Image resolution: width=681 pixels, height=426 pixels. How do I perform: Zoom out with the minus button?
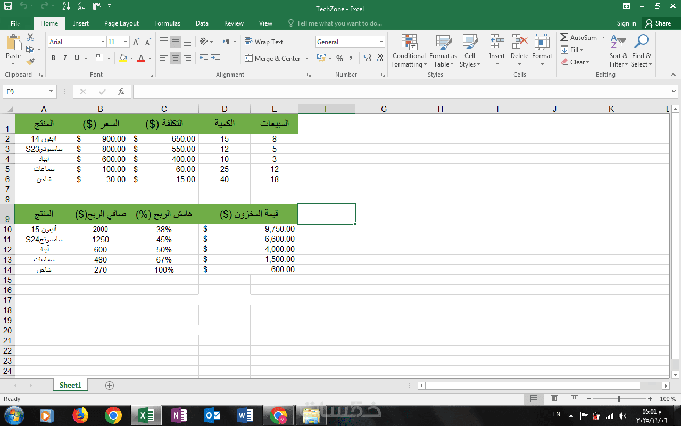588,399
